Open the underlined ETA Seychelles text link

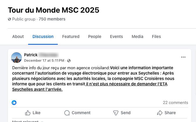click(127, 84)
